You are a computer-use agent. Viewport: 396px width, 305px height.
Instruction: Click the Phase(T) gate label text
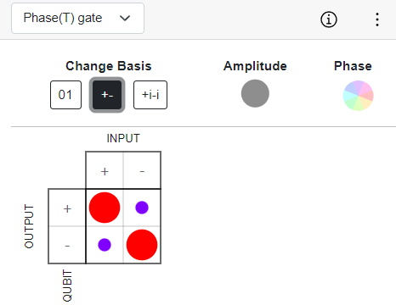[63, 18]
